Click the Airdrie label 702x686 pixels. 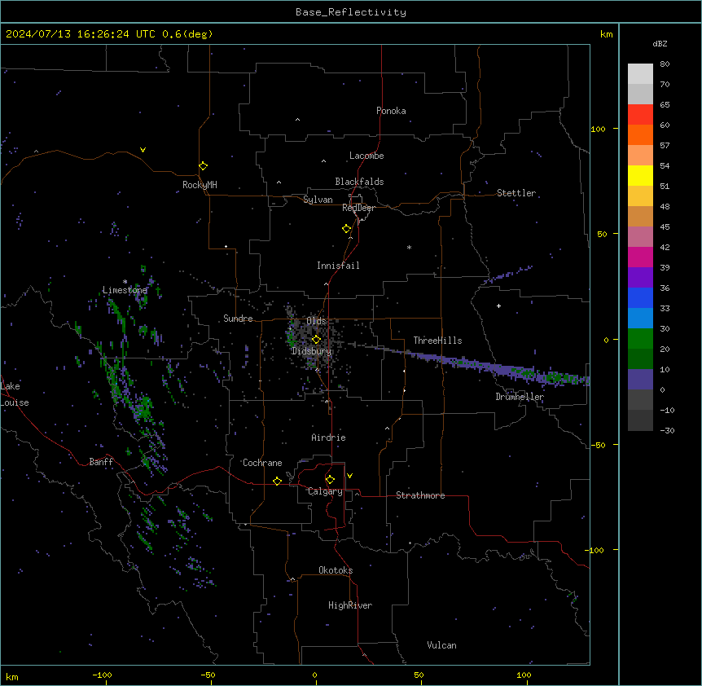point(329,438)
